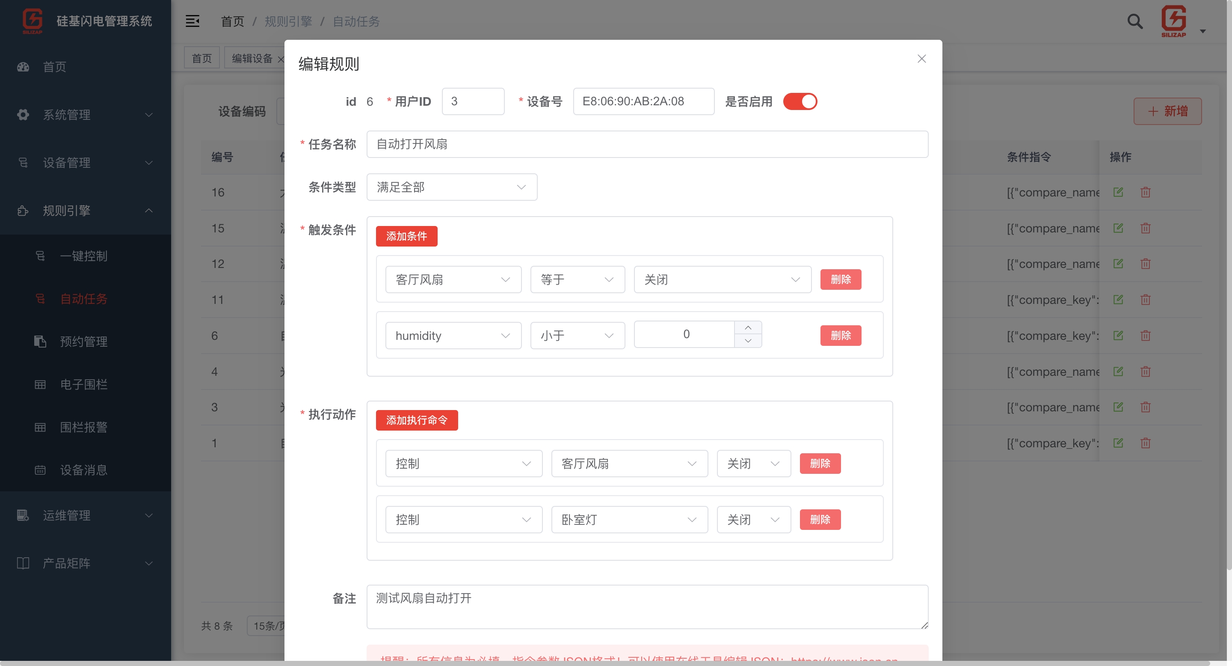Increase humidity value with up arrow
This screenshot has height=666, width=1232.
pos(748,328)
